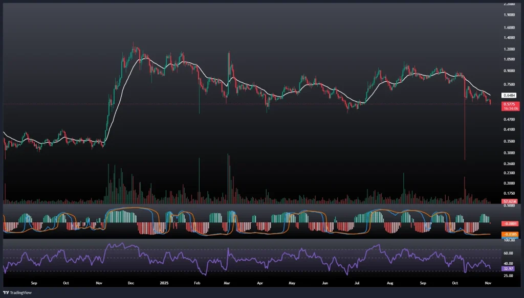
Task: Select the 0.3000 level on price scale
Action: tap(509, 153)
